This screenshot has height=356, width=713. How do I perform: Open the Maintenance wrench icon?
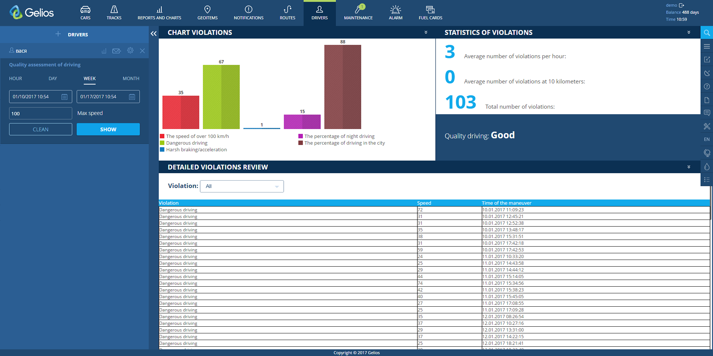point(358,9)
